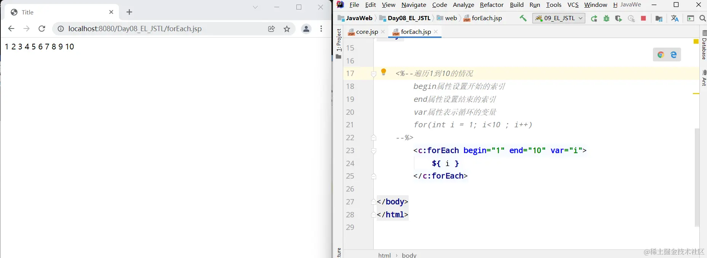Click the web folder breadcrumb
Image resolution: width=707 pixels, height=258 pixels.
click(x=447, y=18)
